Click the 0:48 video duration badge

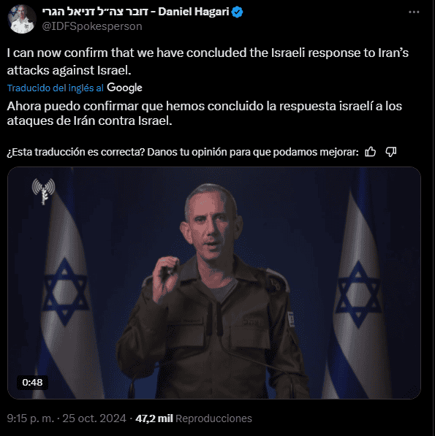click(x=32, y=383)
